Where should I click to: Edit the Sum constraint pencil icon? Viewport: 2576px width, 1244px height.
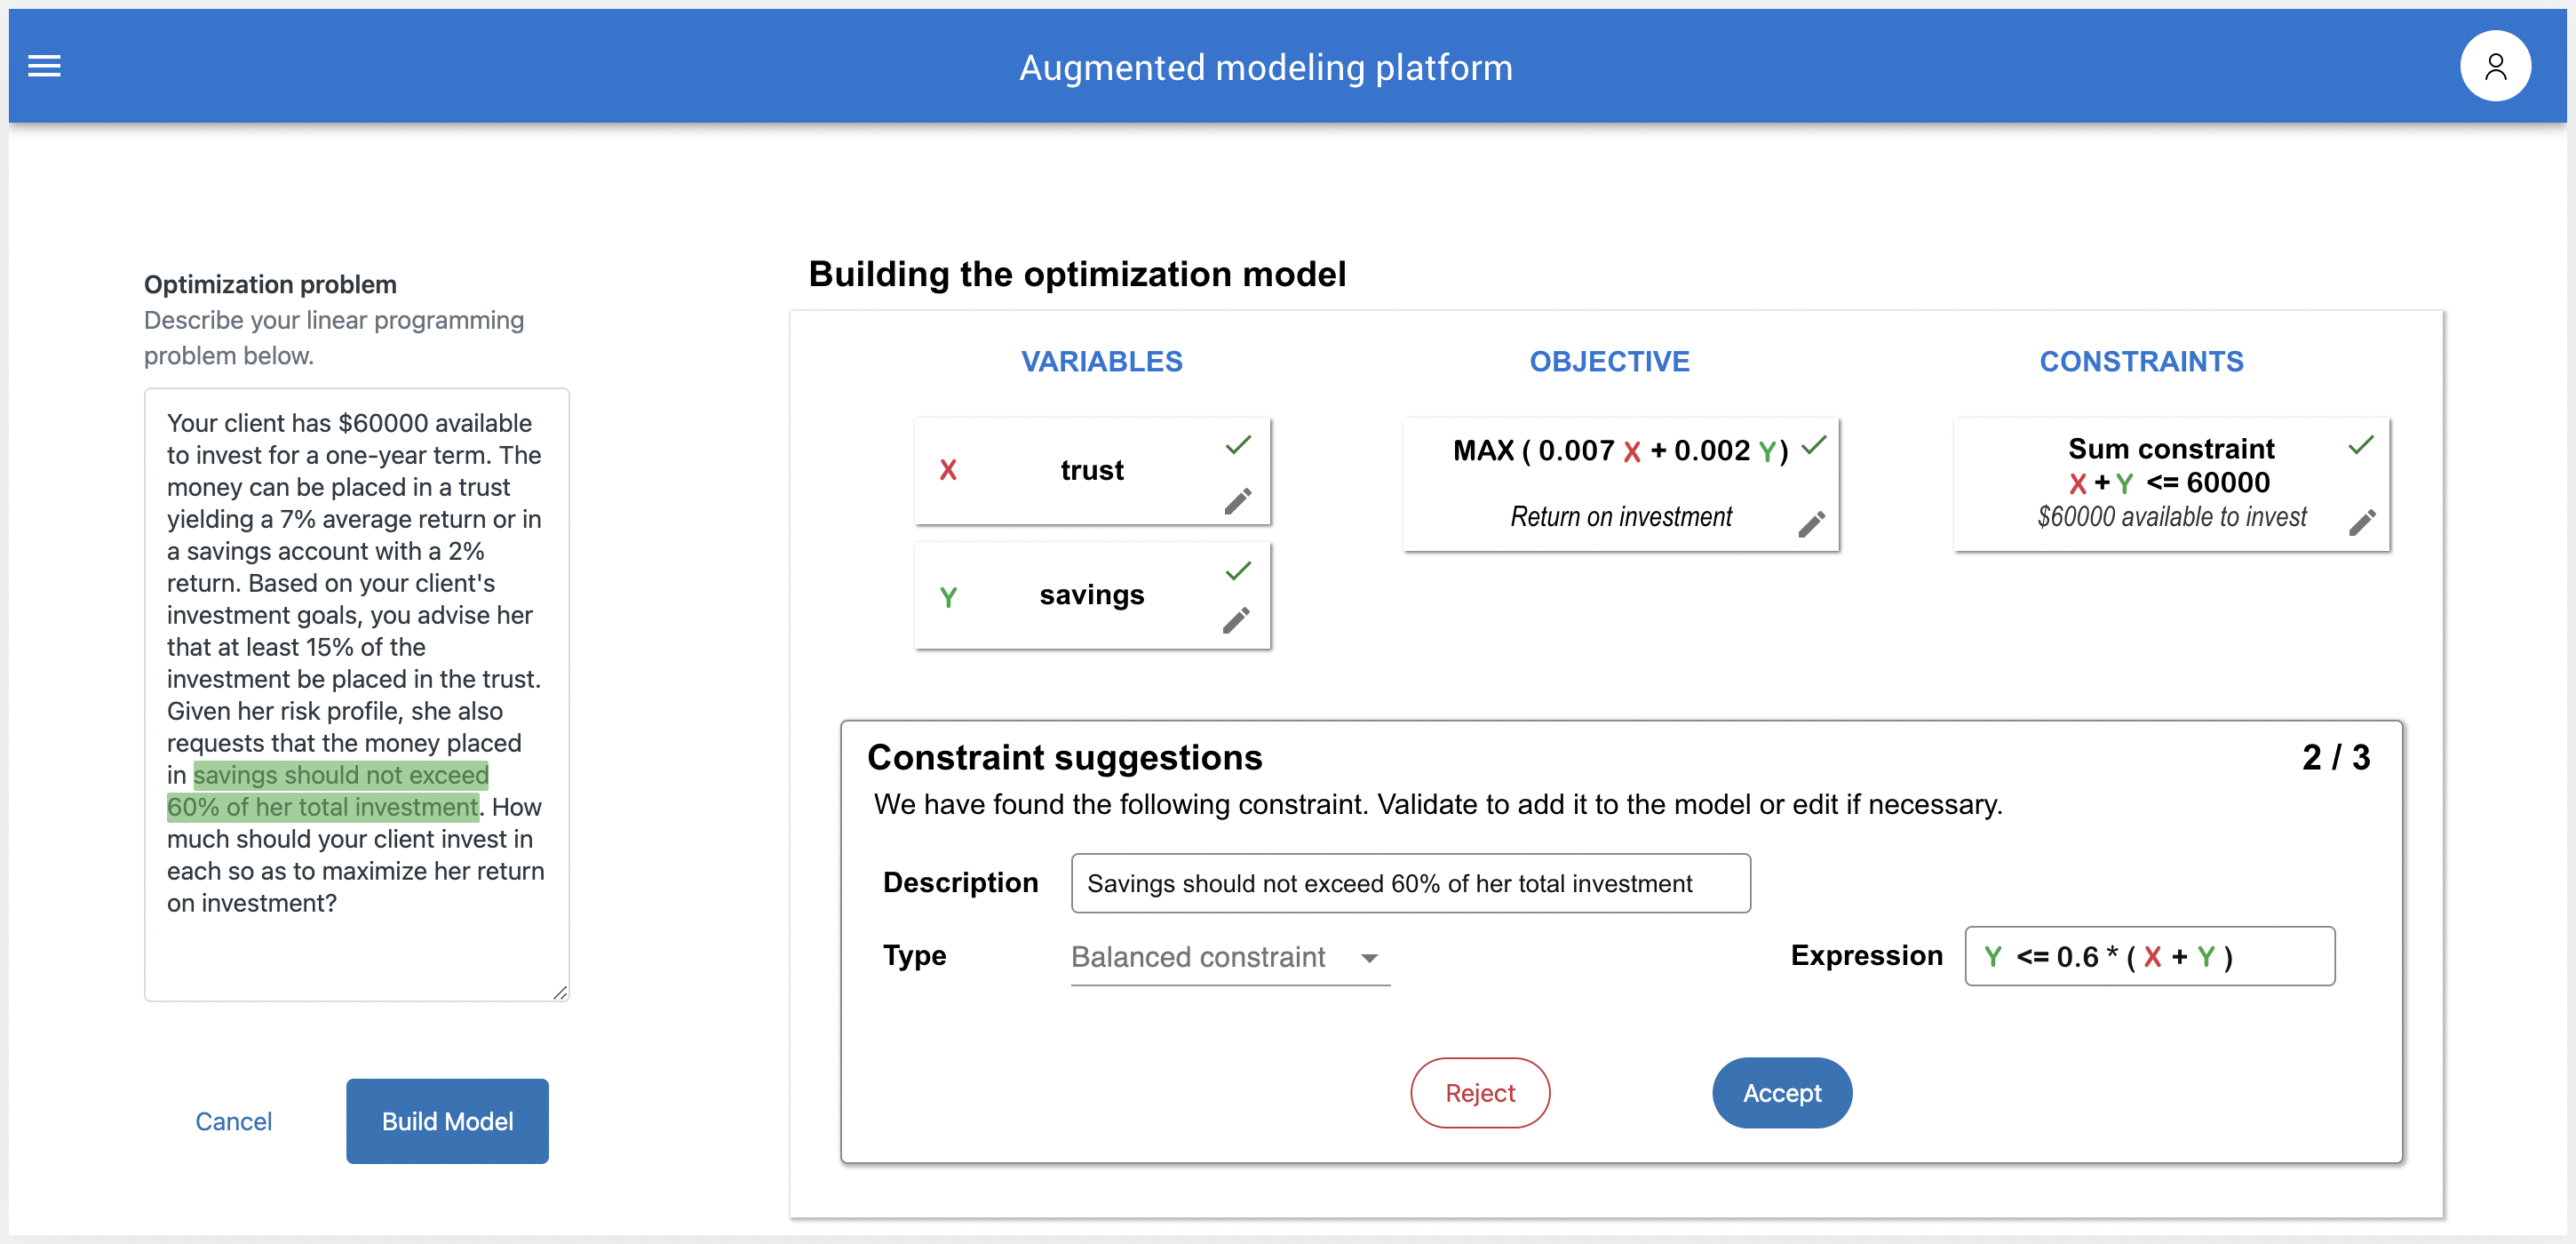tap(2361, 522)
